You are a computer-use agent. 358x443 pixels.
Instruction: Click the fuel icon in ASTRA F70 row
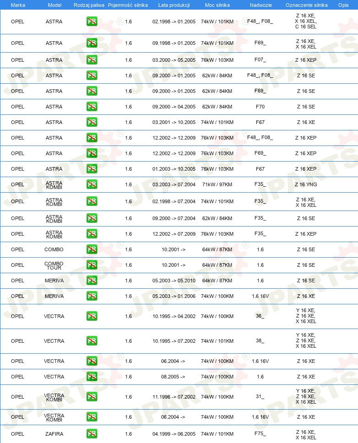(x=92, y=107)
